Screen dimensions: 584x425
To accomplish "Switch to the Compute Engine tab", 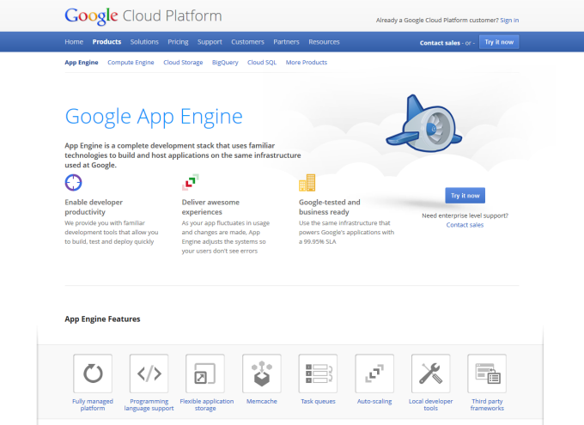I will [131, 62].
